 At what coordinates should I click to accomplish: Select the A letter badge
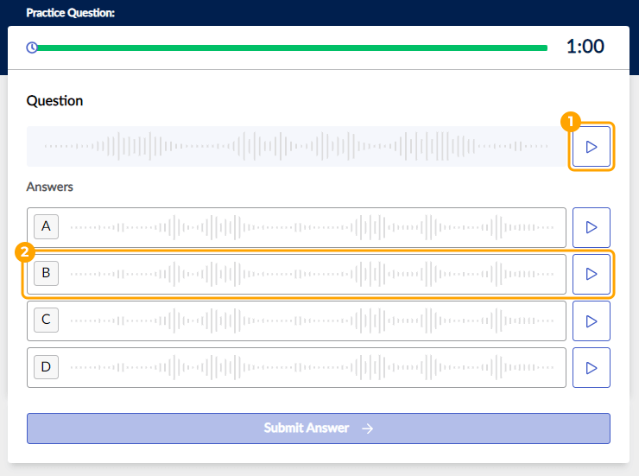(x=46, y=227)
